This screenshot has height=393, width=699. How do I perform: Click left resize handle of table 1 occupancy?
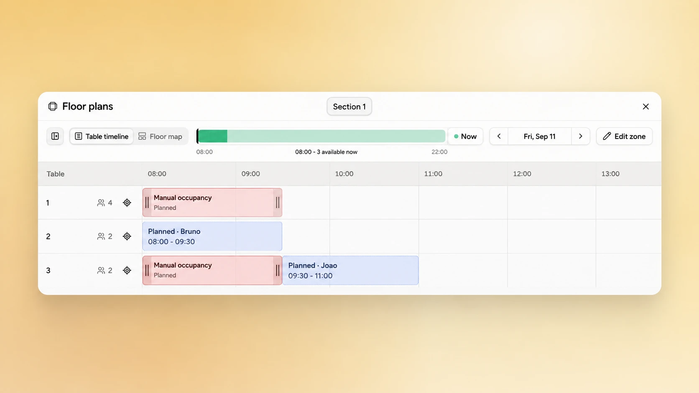[147, 203]
